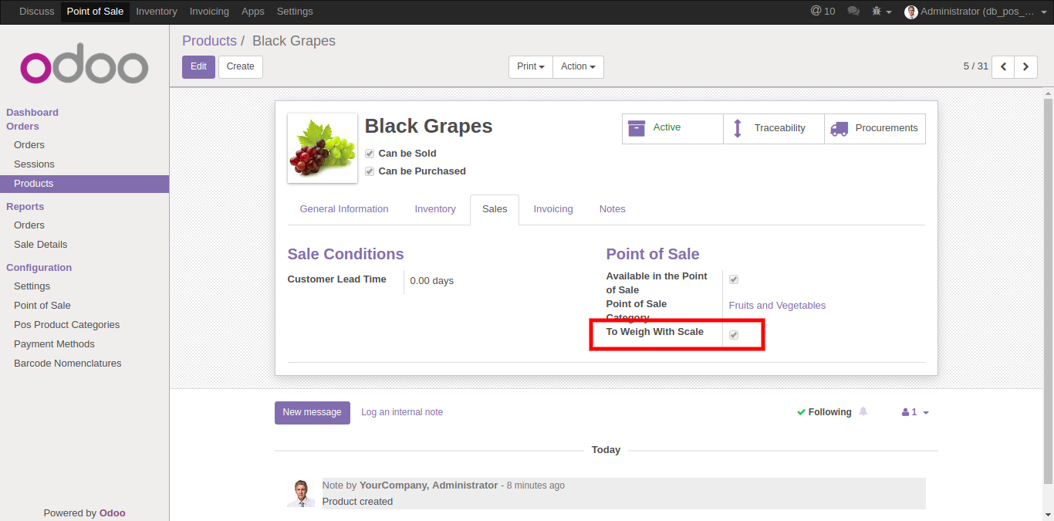Click the Administrator avatar picture
Viewport: 1054px width, 521px height.
910,12
